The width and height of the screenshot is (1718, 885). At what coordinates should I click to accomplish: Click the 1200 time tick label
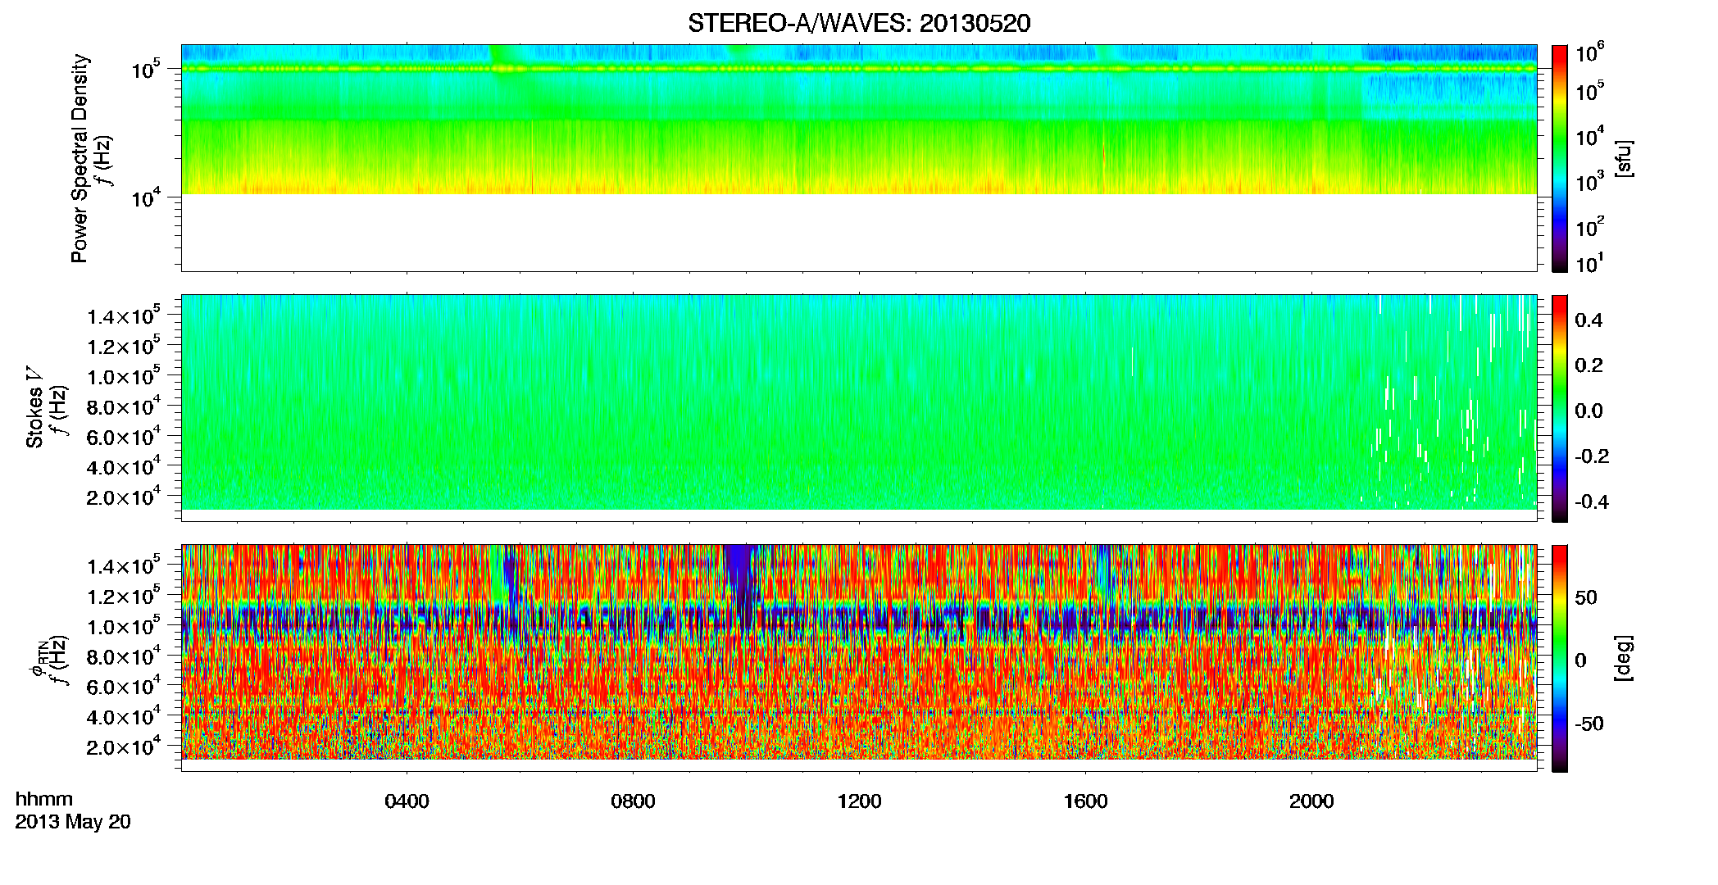pos(859,801)
